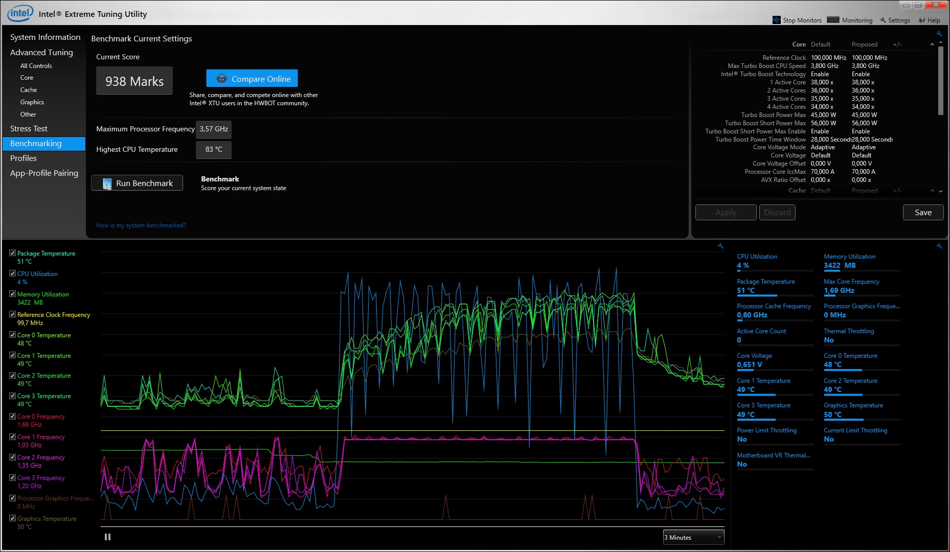950x552 pixels.
Task: Select All Controls under Advanced Tuning
Action: [36, 66]
